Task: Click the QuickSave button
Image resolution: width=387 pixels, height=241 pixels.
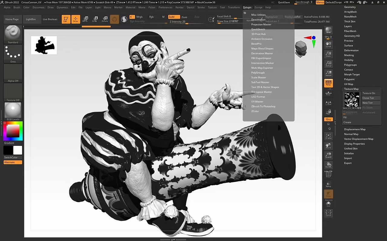Action: pyautogui.click(x=284, y=2)
